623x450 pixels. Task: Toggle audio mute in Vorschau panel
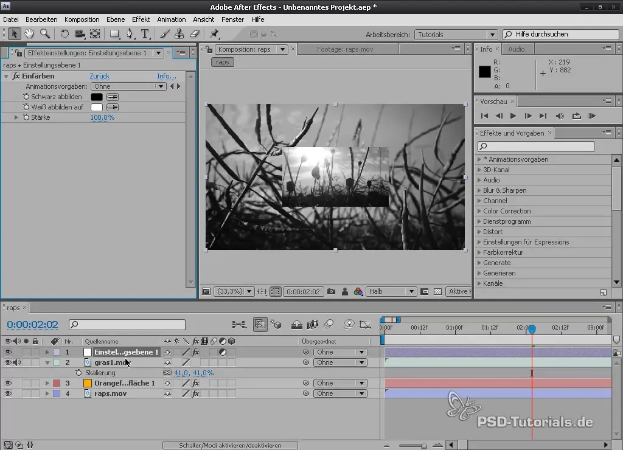pos(560,116)
